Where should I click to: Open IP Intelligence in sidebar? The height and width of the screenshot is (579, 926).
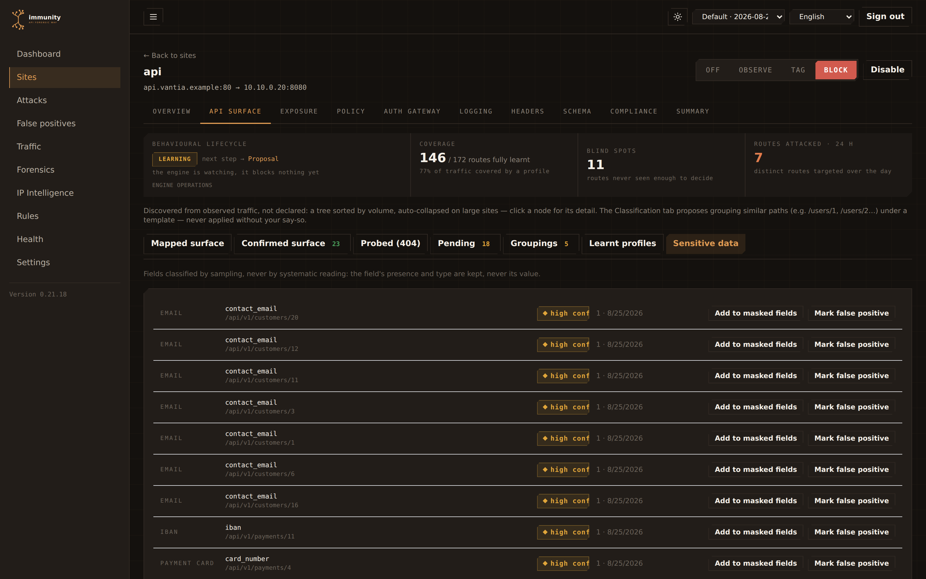coord(45,193)
